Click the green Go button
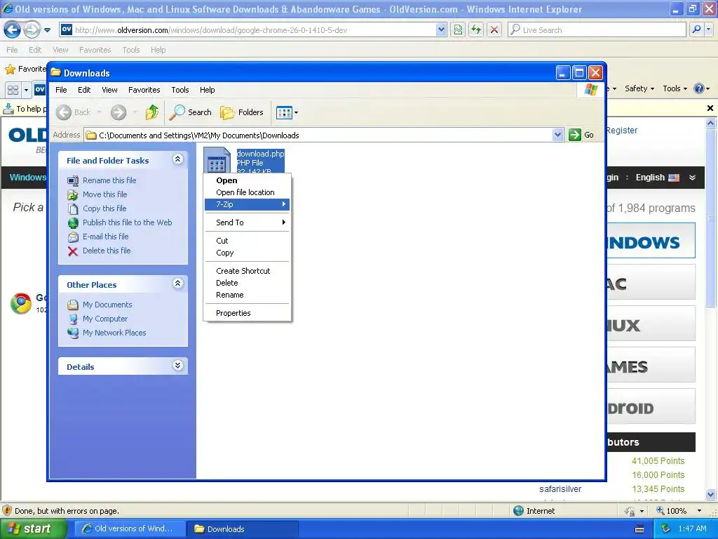 click(x=581, y=135)
